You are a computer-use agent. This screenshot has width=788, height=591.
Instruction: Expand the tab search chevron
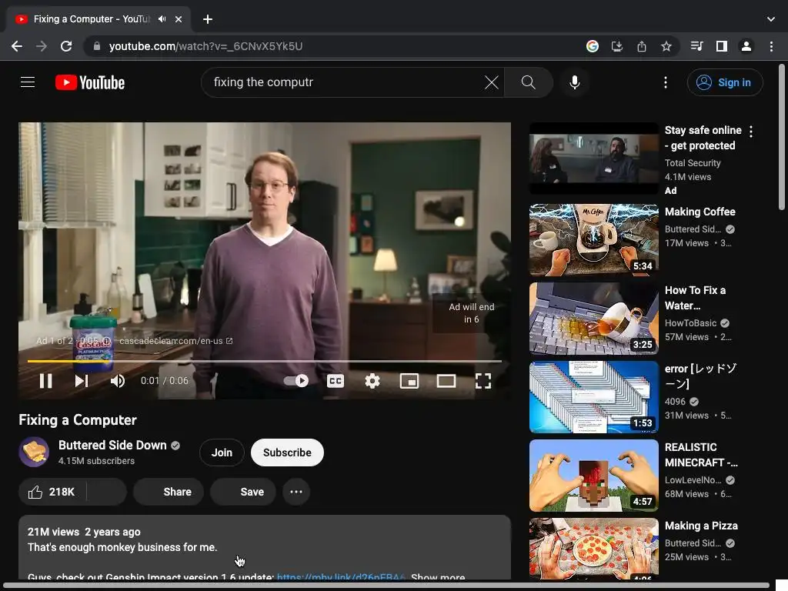coord(771,19)
